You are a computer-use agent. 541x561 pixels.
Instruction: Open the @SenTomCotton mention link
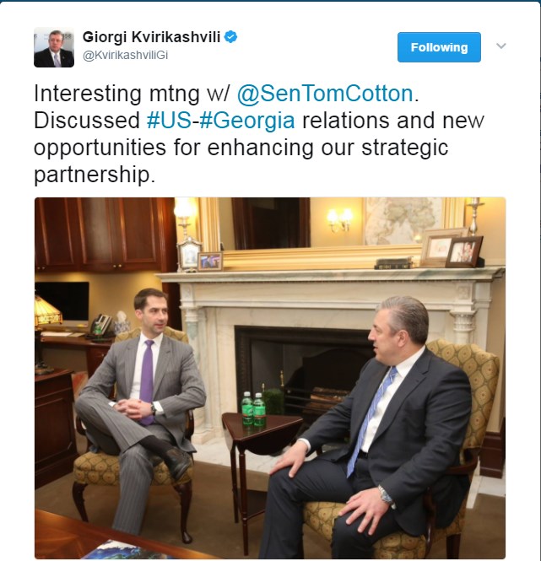tap(325, 94)
